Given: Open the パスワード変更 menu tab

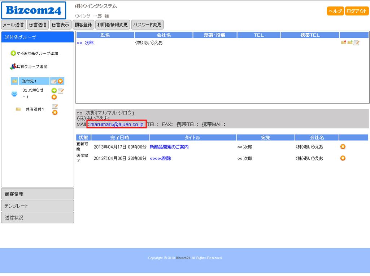Looking at the screenshot, I should click(147, 25).
